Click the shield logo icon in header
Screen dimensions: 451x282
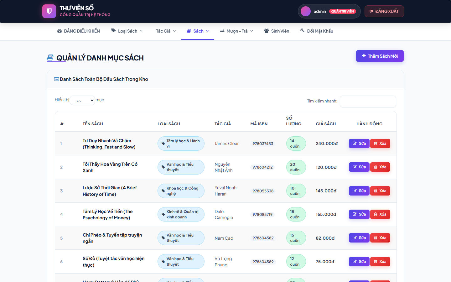[x=49, y=11]
